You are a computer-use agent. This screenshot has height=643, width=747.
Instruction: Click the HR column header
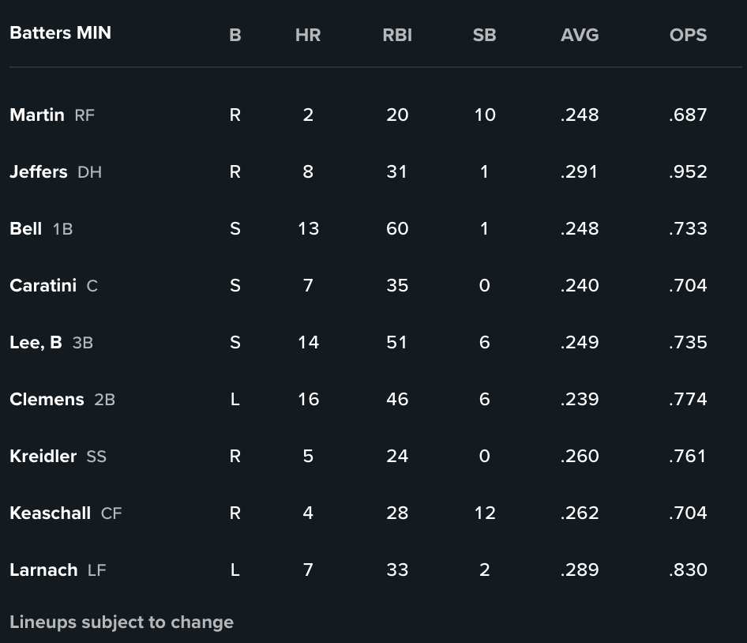308,35
